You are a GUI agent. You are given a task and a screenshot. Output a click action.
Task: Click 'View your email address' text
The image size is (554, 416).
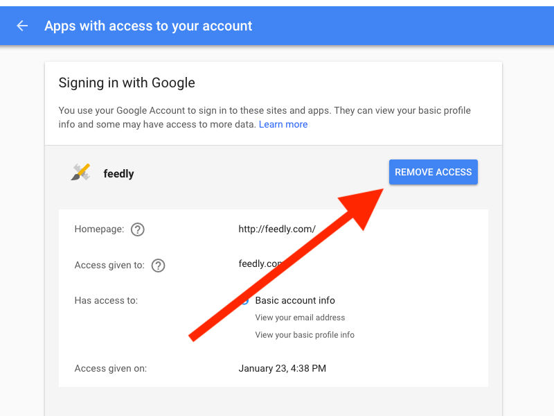pyautogui.click(x=300, y=318)
